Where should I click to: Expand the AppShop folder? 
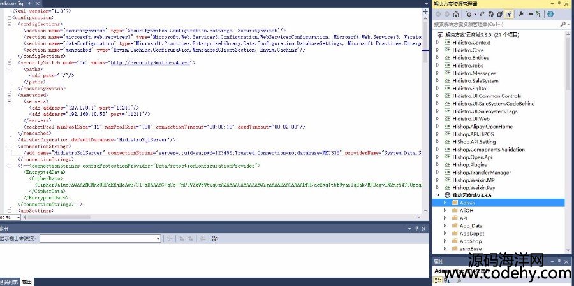pyautogui.click(x=445, y=241)
